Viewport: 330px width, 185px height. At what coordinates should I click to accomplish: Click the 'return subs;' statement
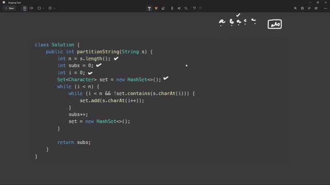pos(74,142)
